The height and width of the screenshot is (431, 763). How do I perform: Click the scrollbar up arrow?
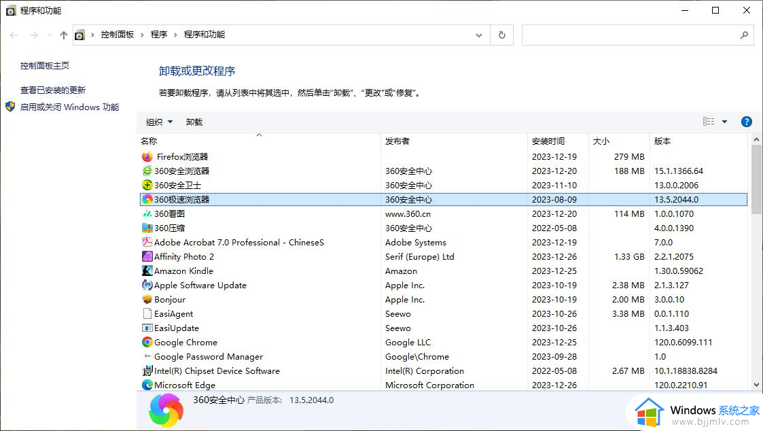point(756,140)
